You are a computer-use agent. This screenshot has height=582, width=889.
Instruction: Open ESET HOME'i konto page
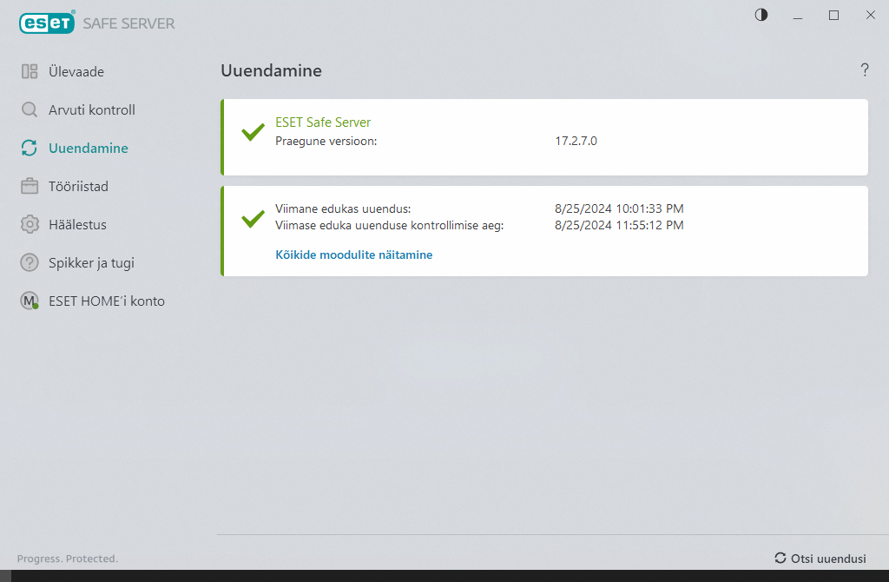click(107, 301)
